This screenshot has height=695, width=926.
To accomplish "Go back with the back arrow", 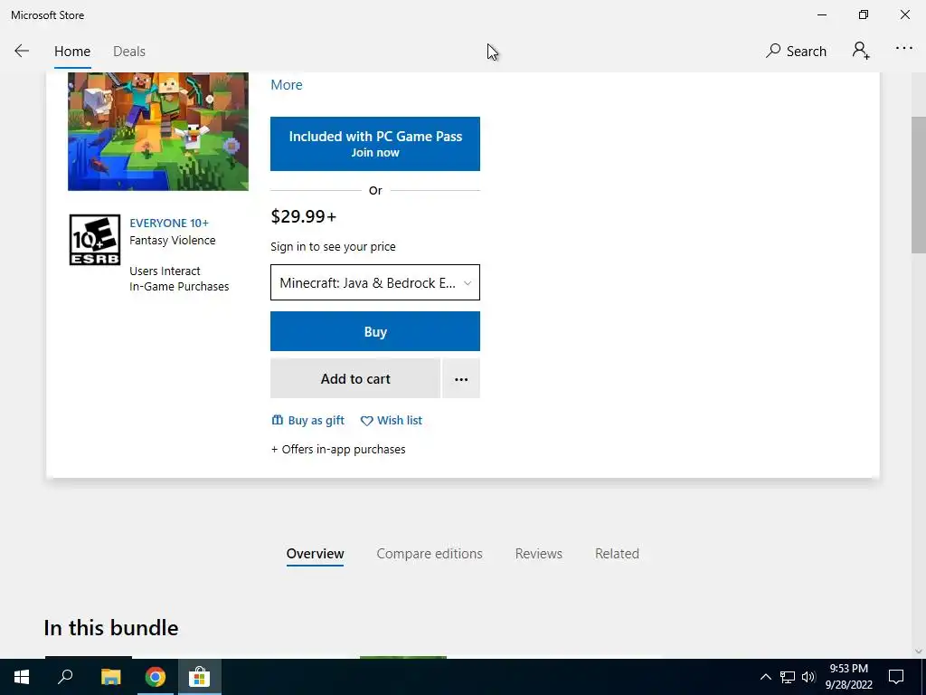I will (x=22, y=51).
